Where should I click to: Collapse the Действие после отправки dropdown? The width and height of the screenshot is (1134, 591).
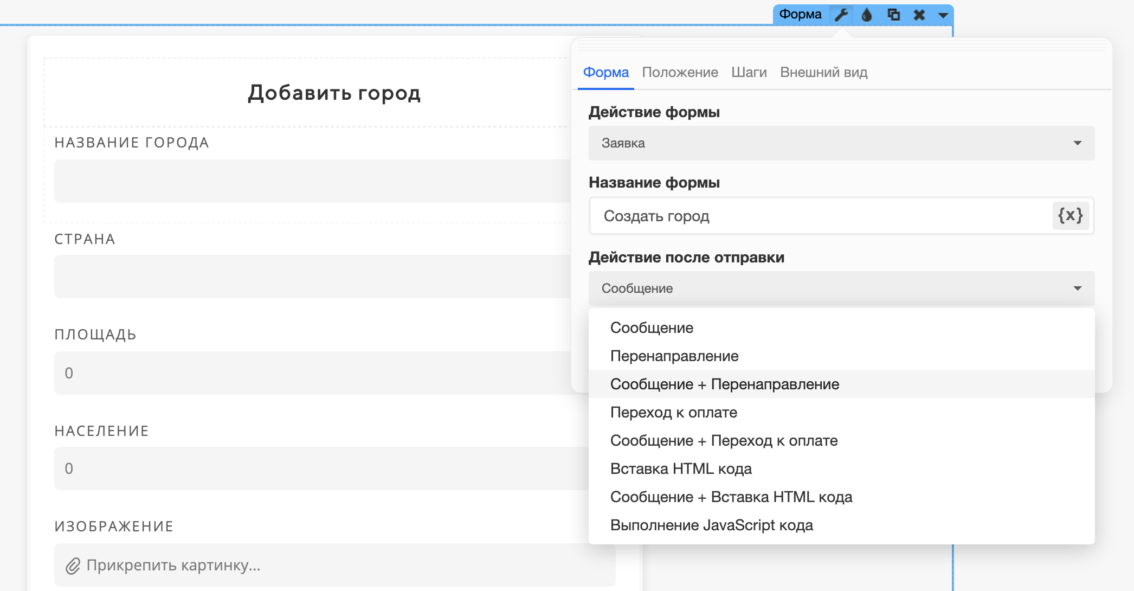coord(842,288)
